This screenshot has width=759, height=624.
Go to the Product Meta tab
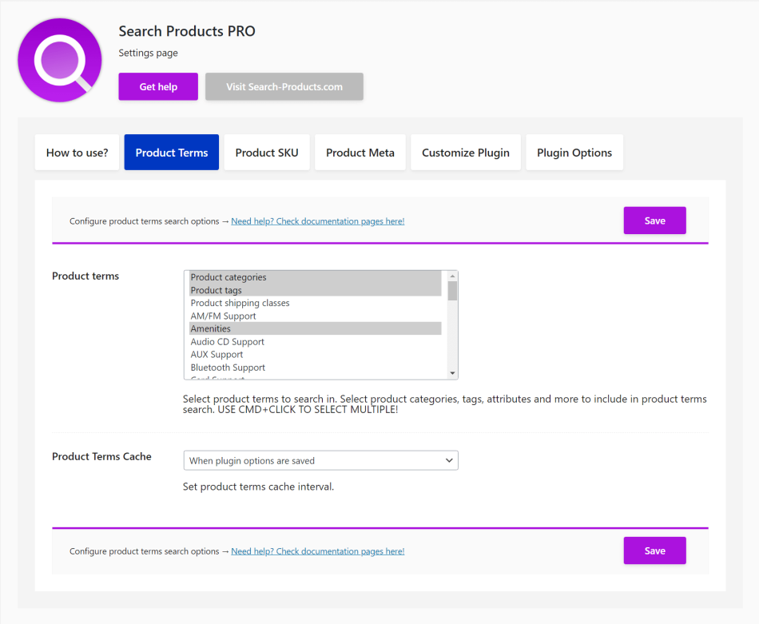click(360, 153)
